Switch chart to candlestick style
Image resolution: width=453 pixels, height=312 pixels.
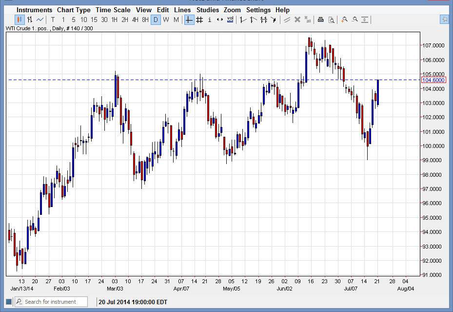tap(19, 20)
